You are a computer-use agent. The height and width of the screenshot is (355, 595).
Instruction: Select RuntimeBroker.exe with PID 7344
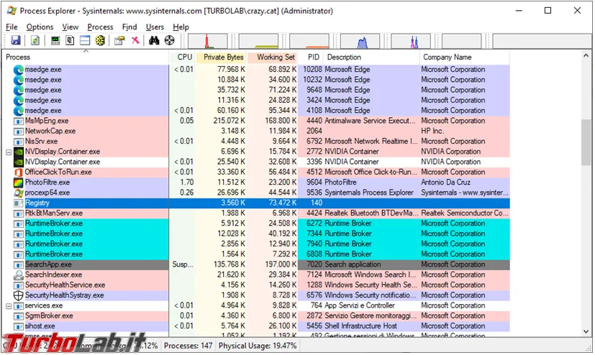(x=256, y=234)
